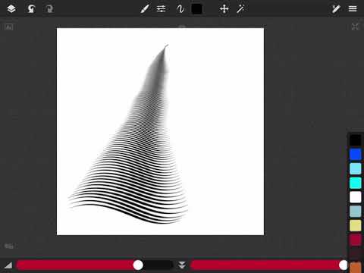Open the current black color swatch
Screen dimensions: 364x273
[x=197, y=9]
